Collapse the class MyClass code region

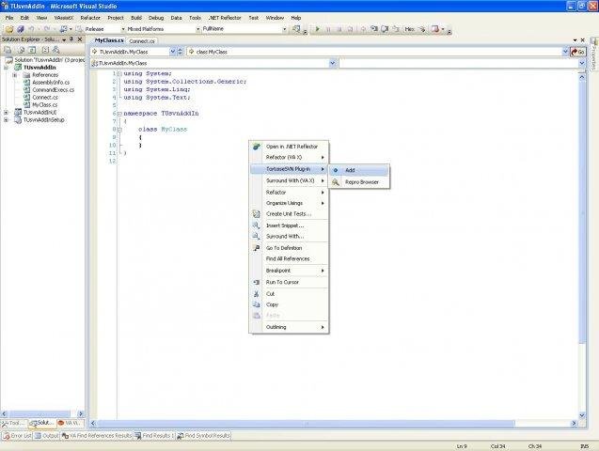[x=119, y=130]
